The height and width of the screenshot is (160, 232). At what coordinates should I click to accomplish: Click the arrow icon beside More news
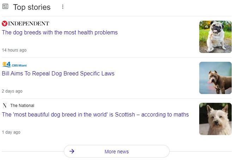[72, 151]
